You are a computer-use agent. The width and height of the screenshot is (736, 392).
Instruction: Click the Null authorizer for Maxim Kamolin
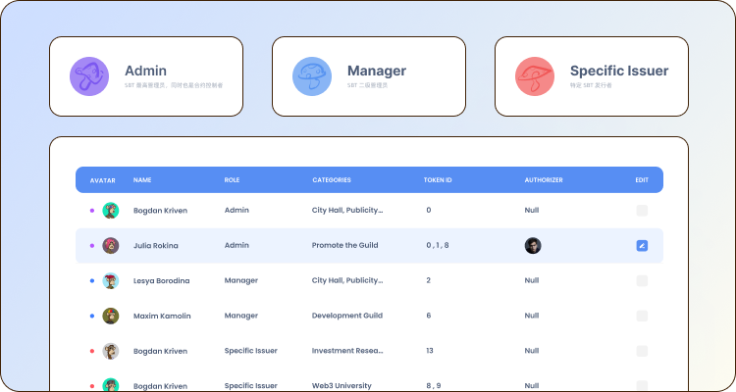[x=532, y=316]
